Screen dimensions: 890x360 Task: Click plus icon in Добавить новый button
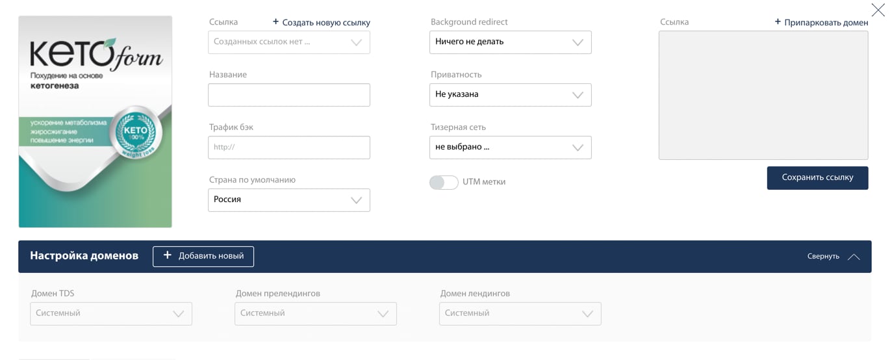tap(167, 255)
